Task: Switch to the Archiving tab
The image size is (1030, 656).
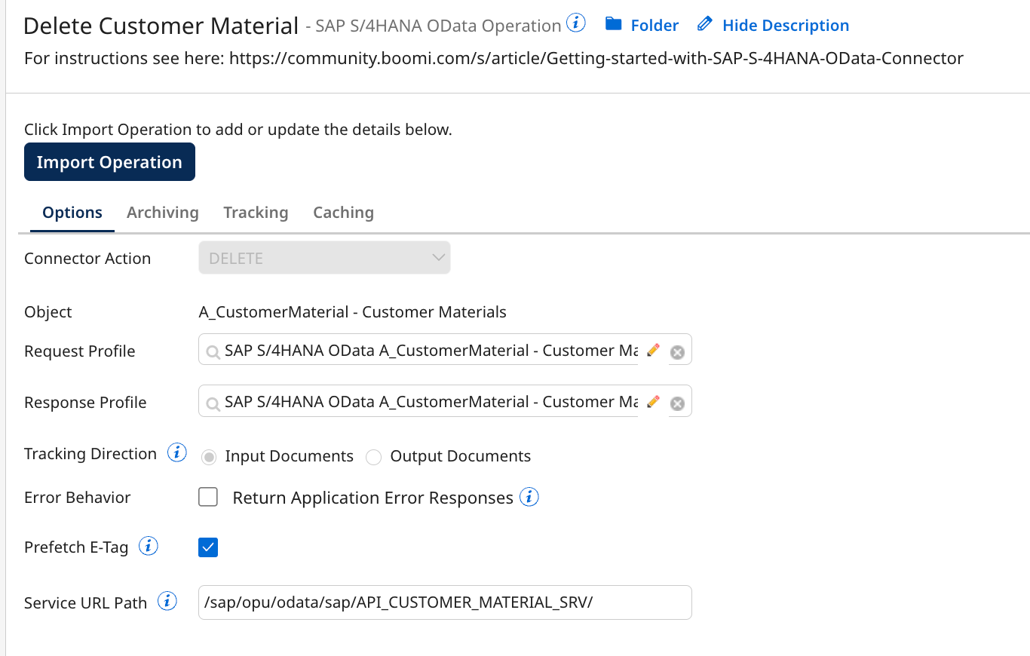Action: tap(162, 212)
